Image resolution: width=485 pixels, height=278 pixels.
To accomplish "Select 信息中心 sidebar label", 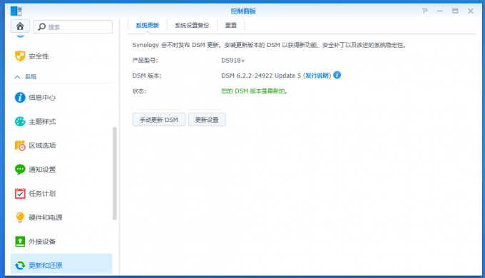I will coord(42,98).
